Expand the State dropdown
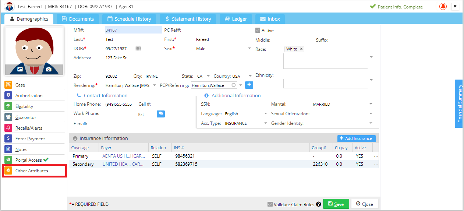Image resolution: width=464 pixels, height=211 pixels. pyautogui.click(x=208, y=76)
